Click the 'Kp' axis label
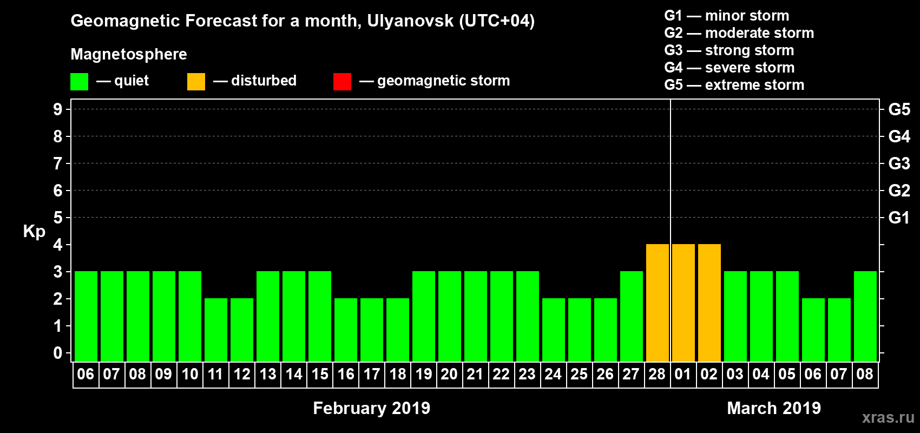 pos(34,232)
